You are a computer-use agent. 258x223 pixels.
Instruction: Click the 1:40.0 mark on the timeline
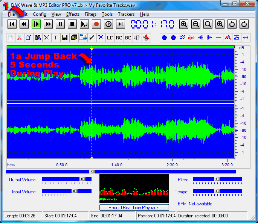tap(117, 165)
